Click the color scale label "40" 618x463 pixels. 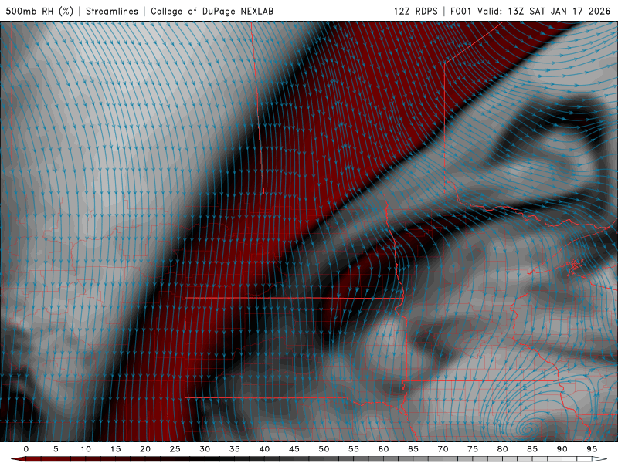(x=264, y=449)
